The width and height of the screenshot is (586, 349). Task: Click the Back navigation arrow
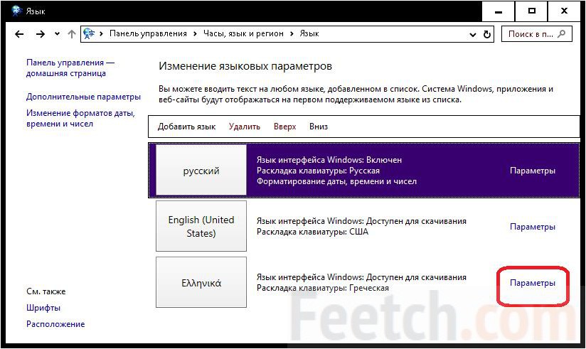coord(19,34)
